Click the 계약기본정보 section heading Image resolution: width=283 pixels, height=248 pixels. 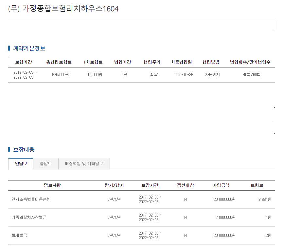pyautogui.click(x=29, y=48)
